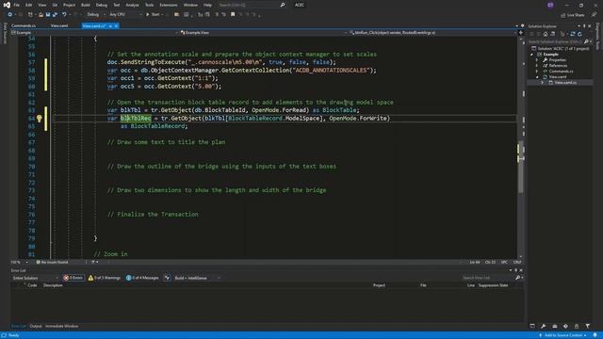Select View.xaml in Solution Explorer
The height and width of the screenshot is (339, 603).
[x=557, y=77]
